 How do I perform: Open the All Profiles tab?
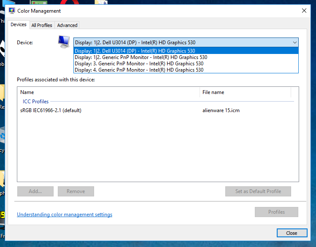click(x=42, y=25)
